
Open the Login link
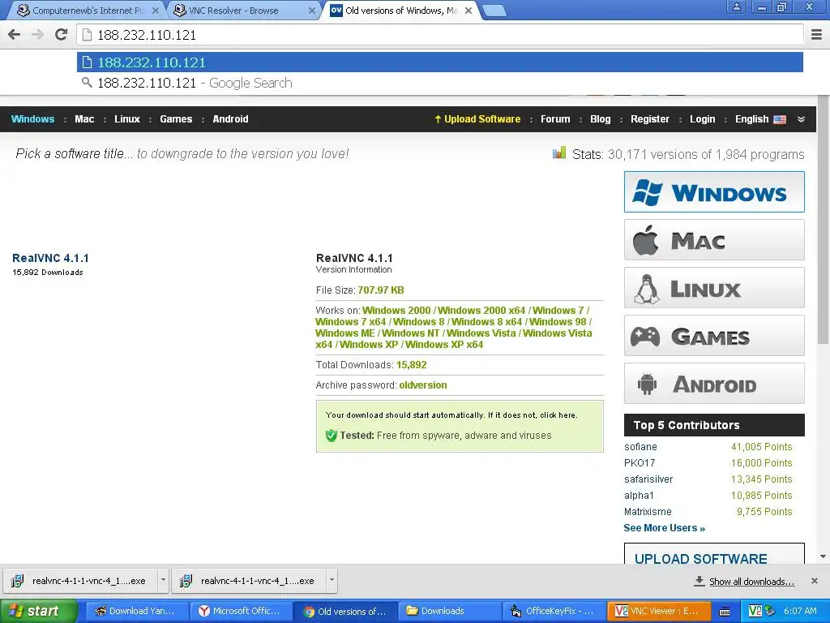pyautogui.click(x=703, y=119)
